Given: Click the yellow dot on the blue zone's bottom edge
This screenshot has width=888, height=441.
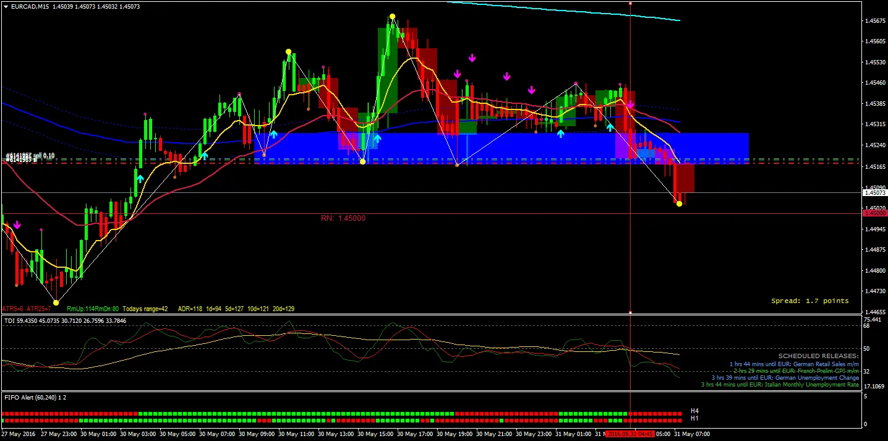Looking at the screenshot, I should (x=362, y=161).
